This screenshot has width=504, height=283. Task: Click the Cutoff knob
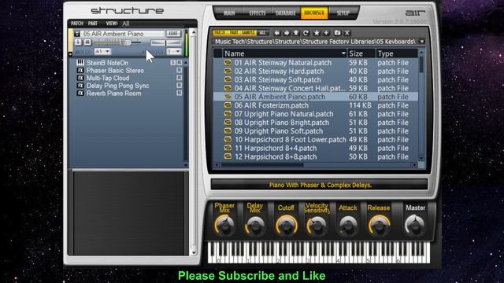[286, 225]
